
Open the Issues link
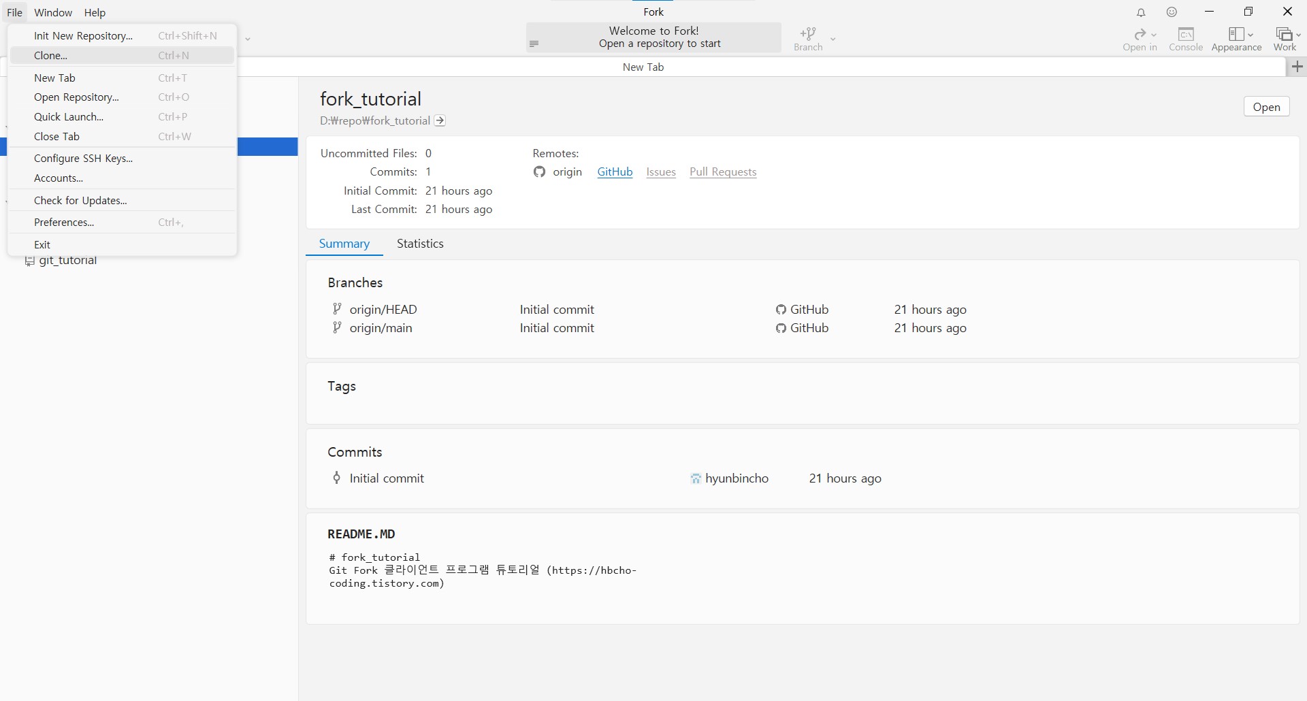coord(661,172)
